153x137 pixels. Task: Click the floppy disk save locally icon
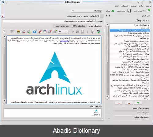tap(129, 11)
